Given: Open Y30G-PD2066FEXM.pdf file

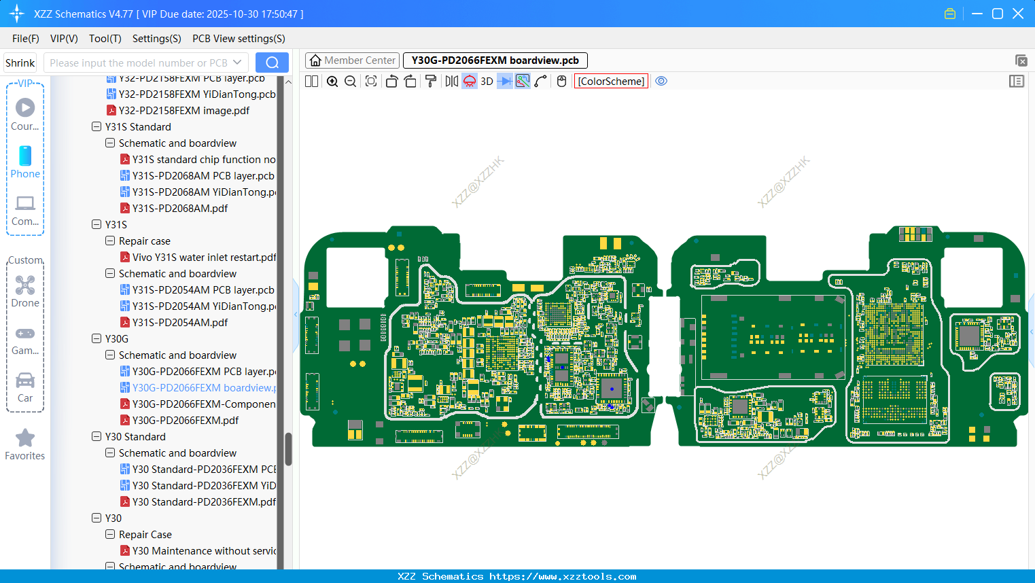Looking at the screenshot, I should pyautogui.click(x=186, y=421).
